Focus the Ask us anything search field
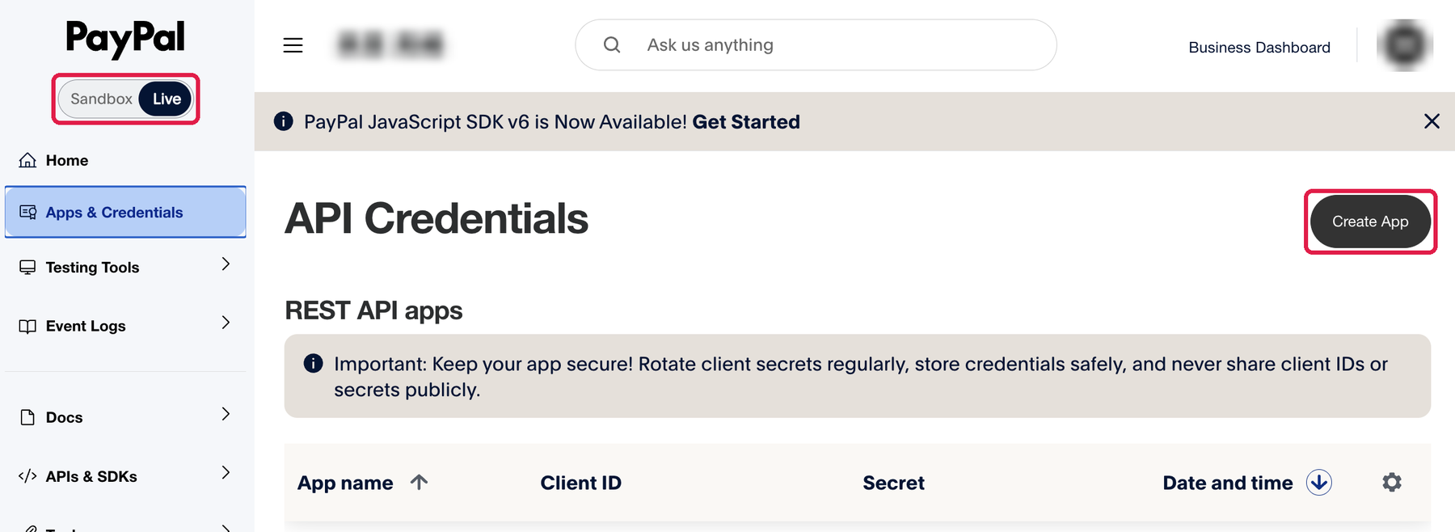 point(816,45)
